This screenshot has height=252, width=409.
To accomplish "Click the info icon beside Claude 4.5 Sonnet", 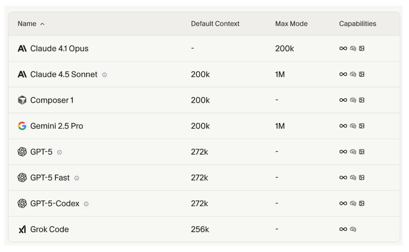I will (104, 75).
